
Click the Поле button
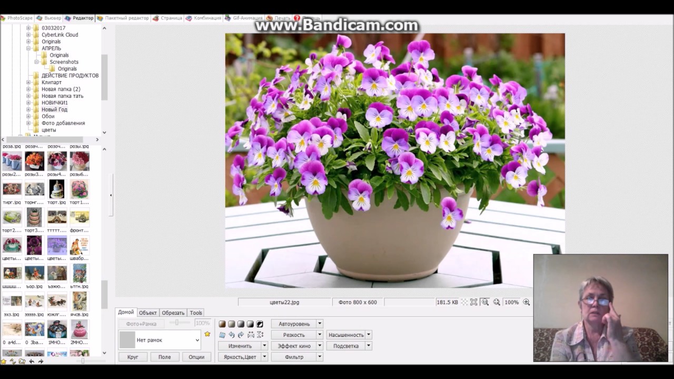[x=164, y=357]
